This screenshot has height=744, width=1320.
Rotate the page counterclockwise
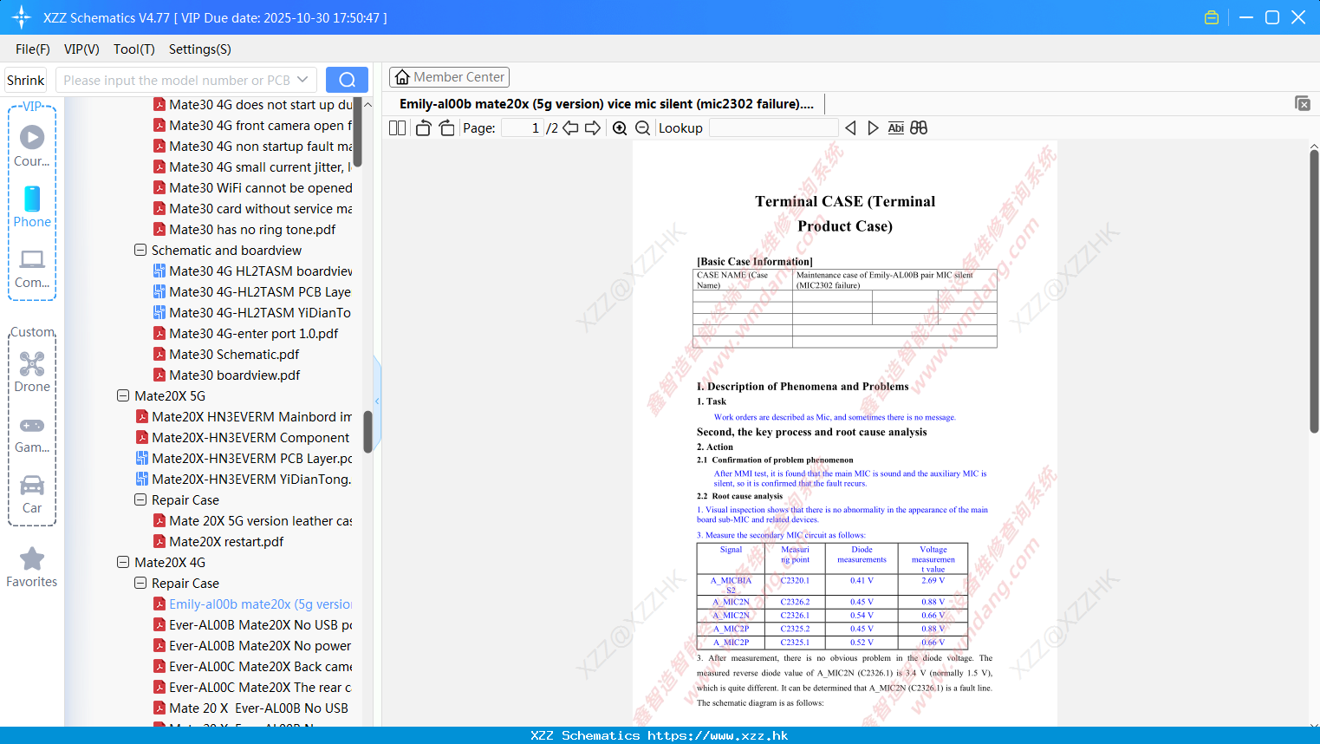(424, 127)
